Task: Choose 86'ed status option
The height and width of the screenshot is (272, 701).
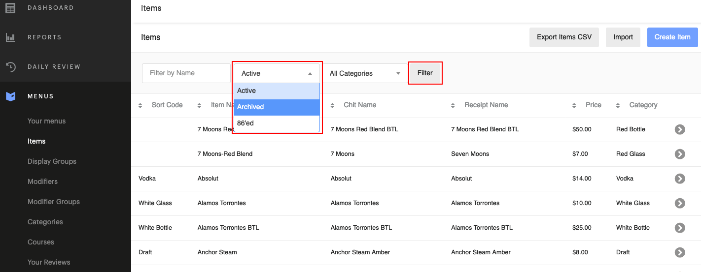Action: pyautogui.click(x=277, y=123)
